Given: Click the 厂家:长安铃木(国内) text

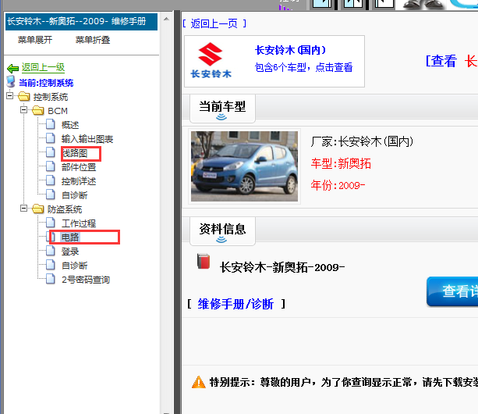Looking at the screenshot, I should 362,141.
